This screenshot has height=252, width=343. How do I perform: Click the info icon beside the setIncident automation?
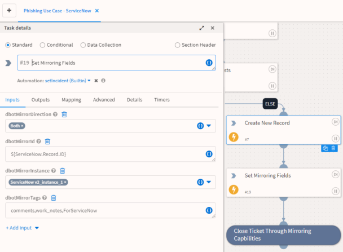(x=103, y=81)
